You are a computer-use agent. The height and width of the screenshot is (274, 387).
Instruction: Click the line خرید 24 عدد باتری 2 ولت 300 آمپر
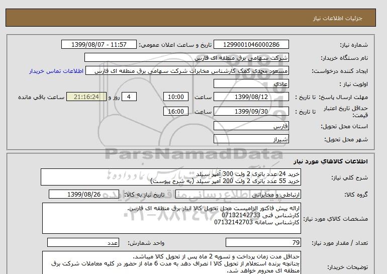click(x=248, y=174)
